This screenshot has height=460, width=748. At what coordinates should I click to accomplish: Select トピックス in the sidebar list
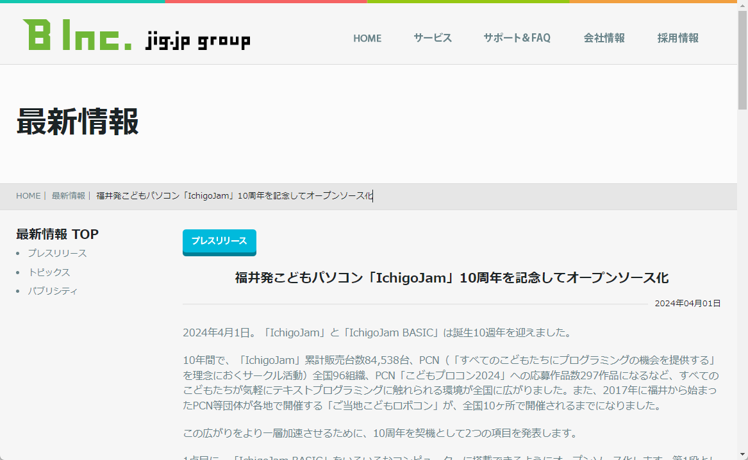[x=50, y=272]
